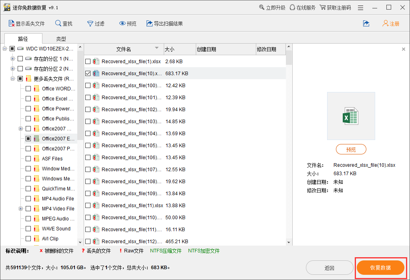Expand the 存在的分区 1 node
The image size is (410, 280).
(12, 59)
